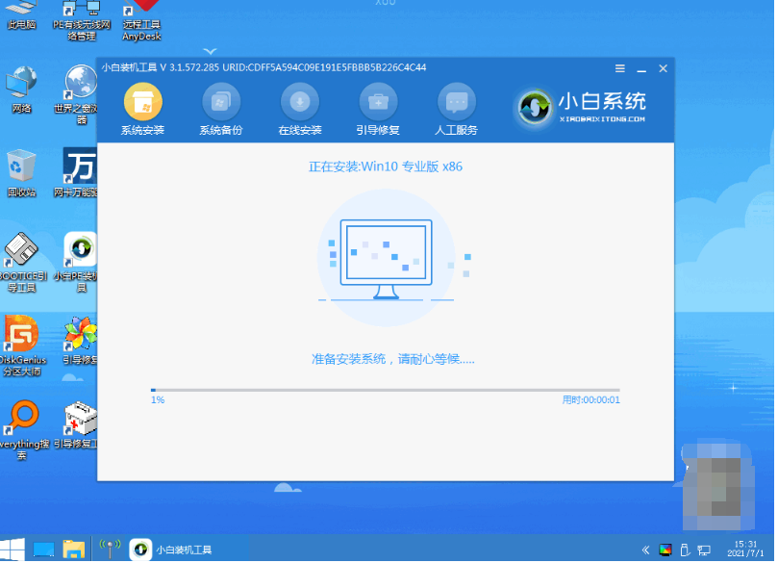Open DiskGenius分区大师 desktop shortcut
Image resolution: width=778 pixels, height=563 pixels.
pos(22,345)
